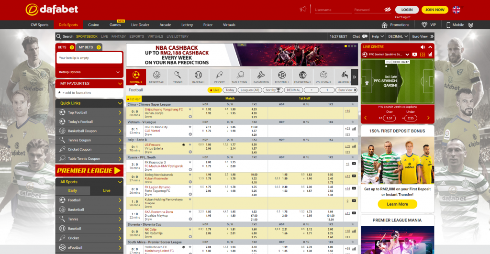Open the UK flag language selector
This screenshot has height=254, width=490.
pos(456,10)
